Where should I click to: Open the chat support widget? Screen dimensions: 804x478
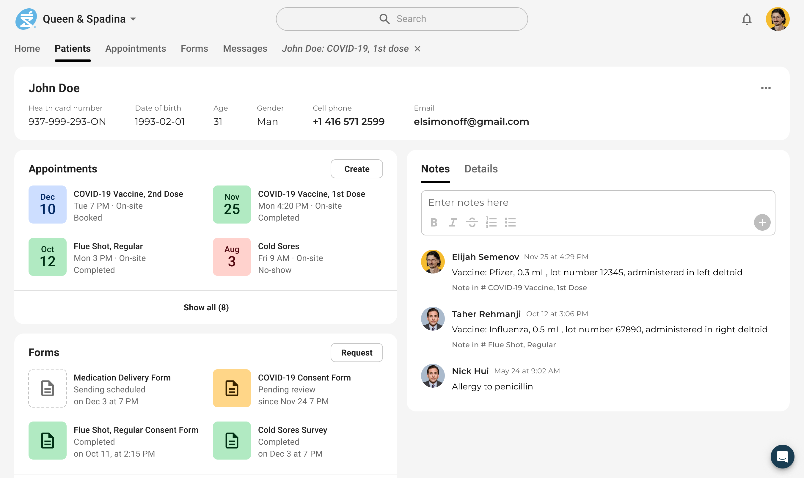782,456
